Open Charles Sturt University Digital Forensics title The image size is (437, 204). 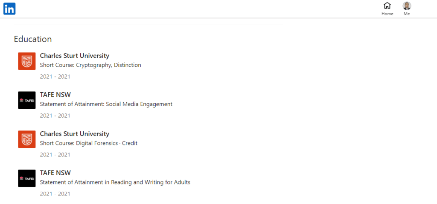75,134
